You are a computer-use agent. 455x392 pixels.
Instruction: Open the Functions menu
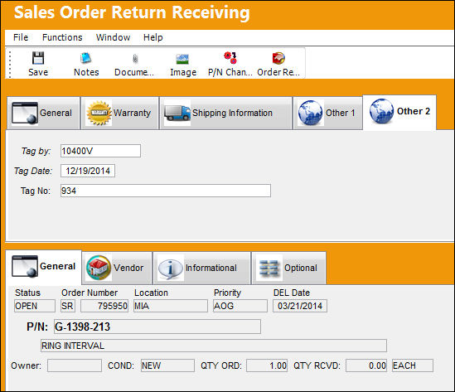pos(62,37)
